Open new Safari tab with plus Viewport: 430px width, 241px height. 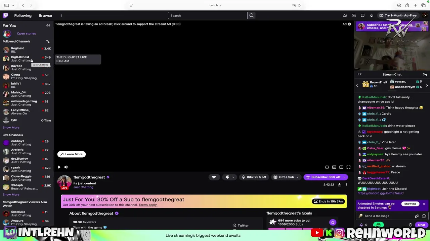(x=415, y=5)
